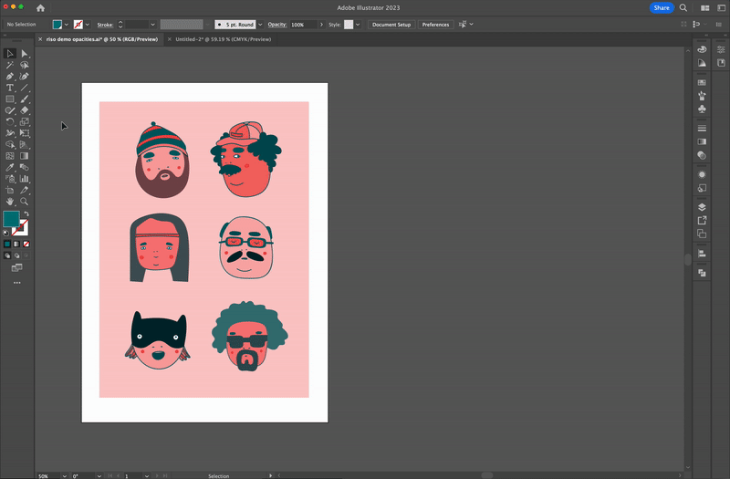This screenshot has height=479, width=730.
Task: Click the Stroke label link
Action: 105,25
